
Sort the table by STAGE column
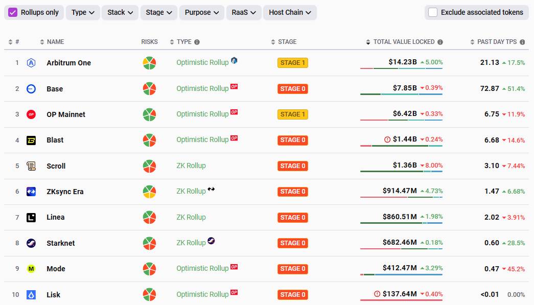[284, 42]
